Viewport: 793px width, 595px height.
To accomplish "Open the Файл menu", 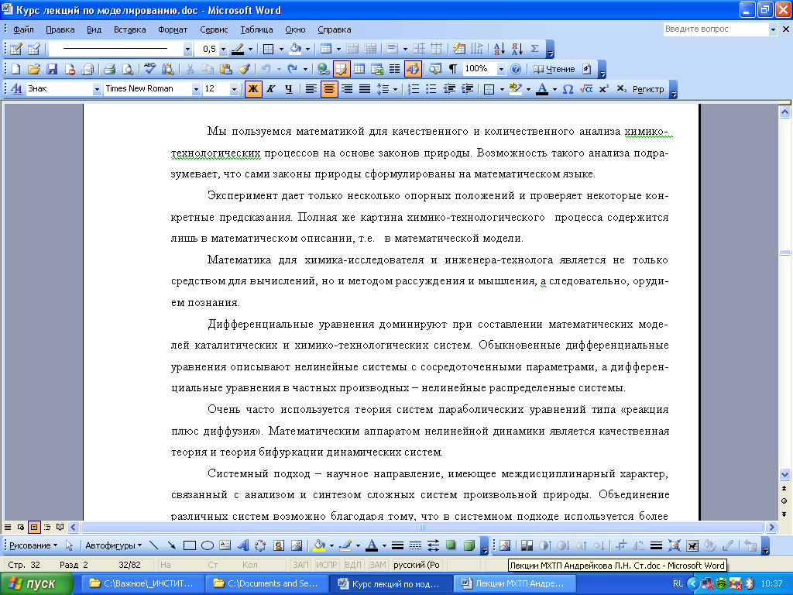I will pos(23,29).
